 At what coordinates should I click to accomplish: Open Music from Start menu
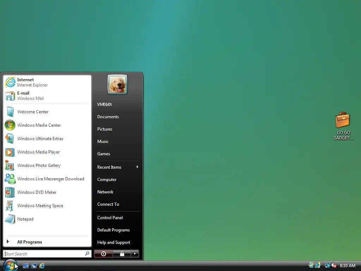pyautogui.click(x=103, y=141)
